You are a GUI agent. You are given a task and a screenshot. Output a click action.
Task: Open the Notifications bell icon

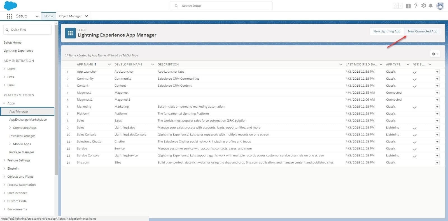tap(431, 6)
